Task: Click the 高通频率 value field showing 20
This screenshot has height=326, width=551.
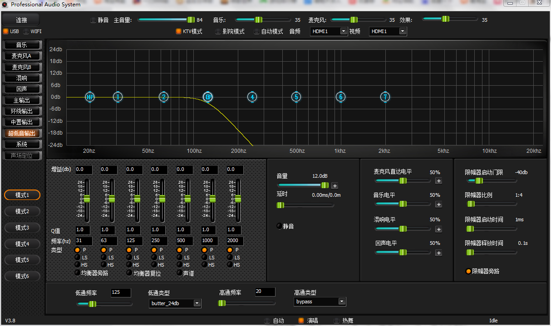Action: pyautogui.click(x=265, y=292)
